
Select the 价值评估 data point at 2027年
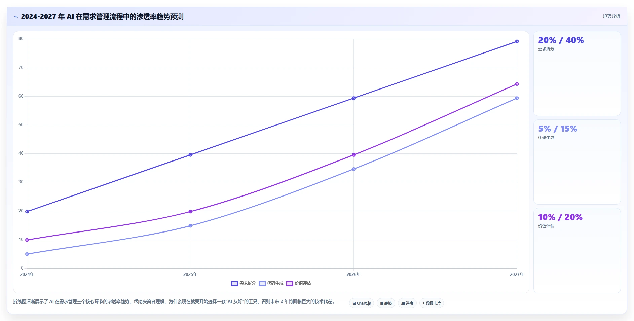pos(517,84)
